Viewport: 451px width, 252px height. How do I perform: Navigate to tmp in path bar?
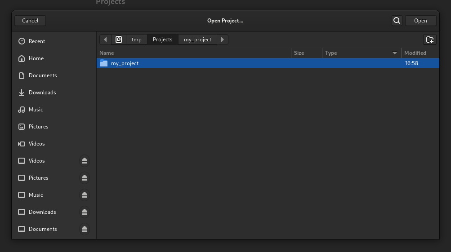[x=137, y=40]
